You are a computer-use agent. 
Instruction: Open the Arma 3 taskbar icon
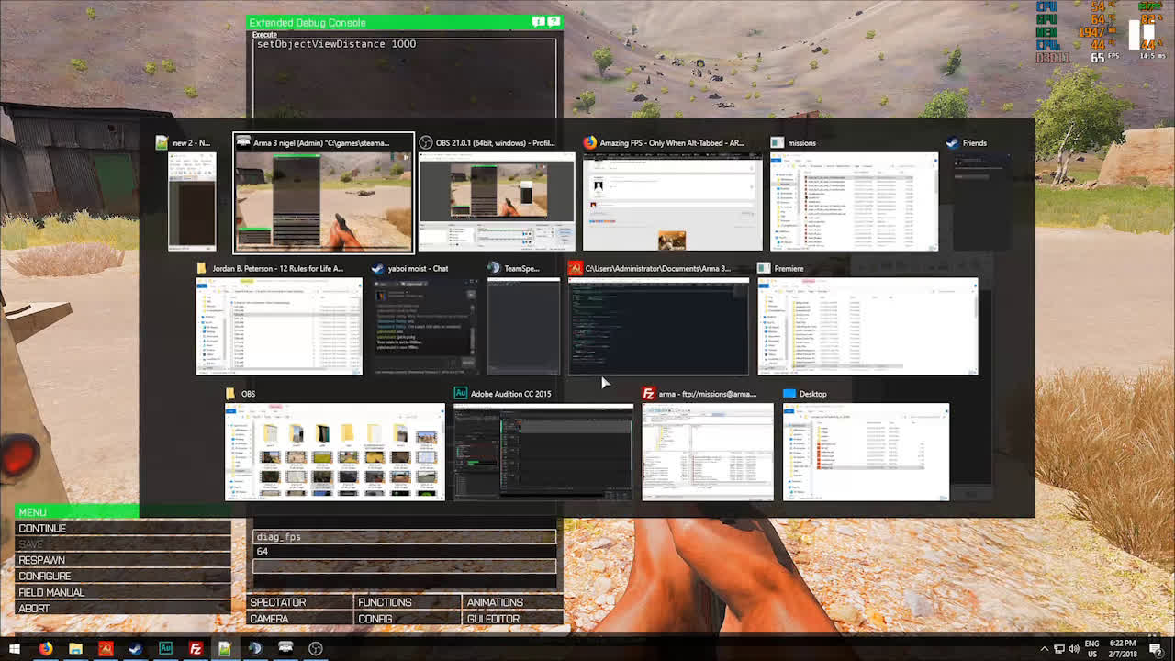(x=285, y=648)
